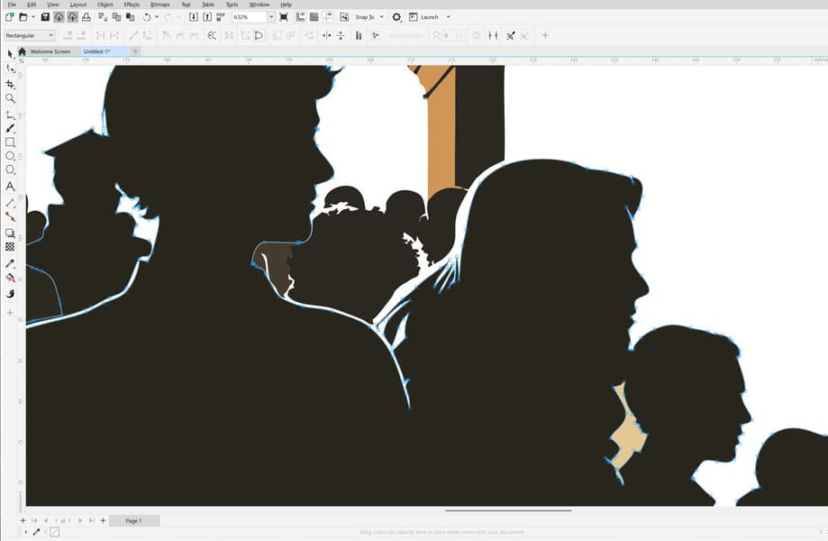Activate the Crop tool
The width and height of the screenshot is (828, 541).
click(x=10, y=85)
